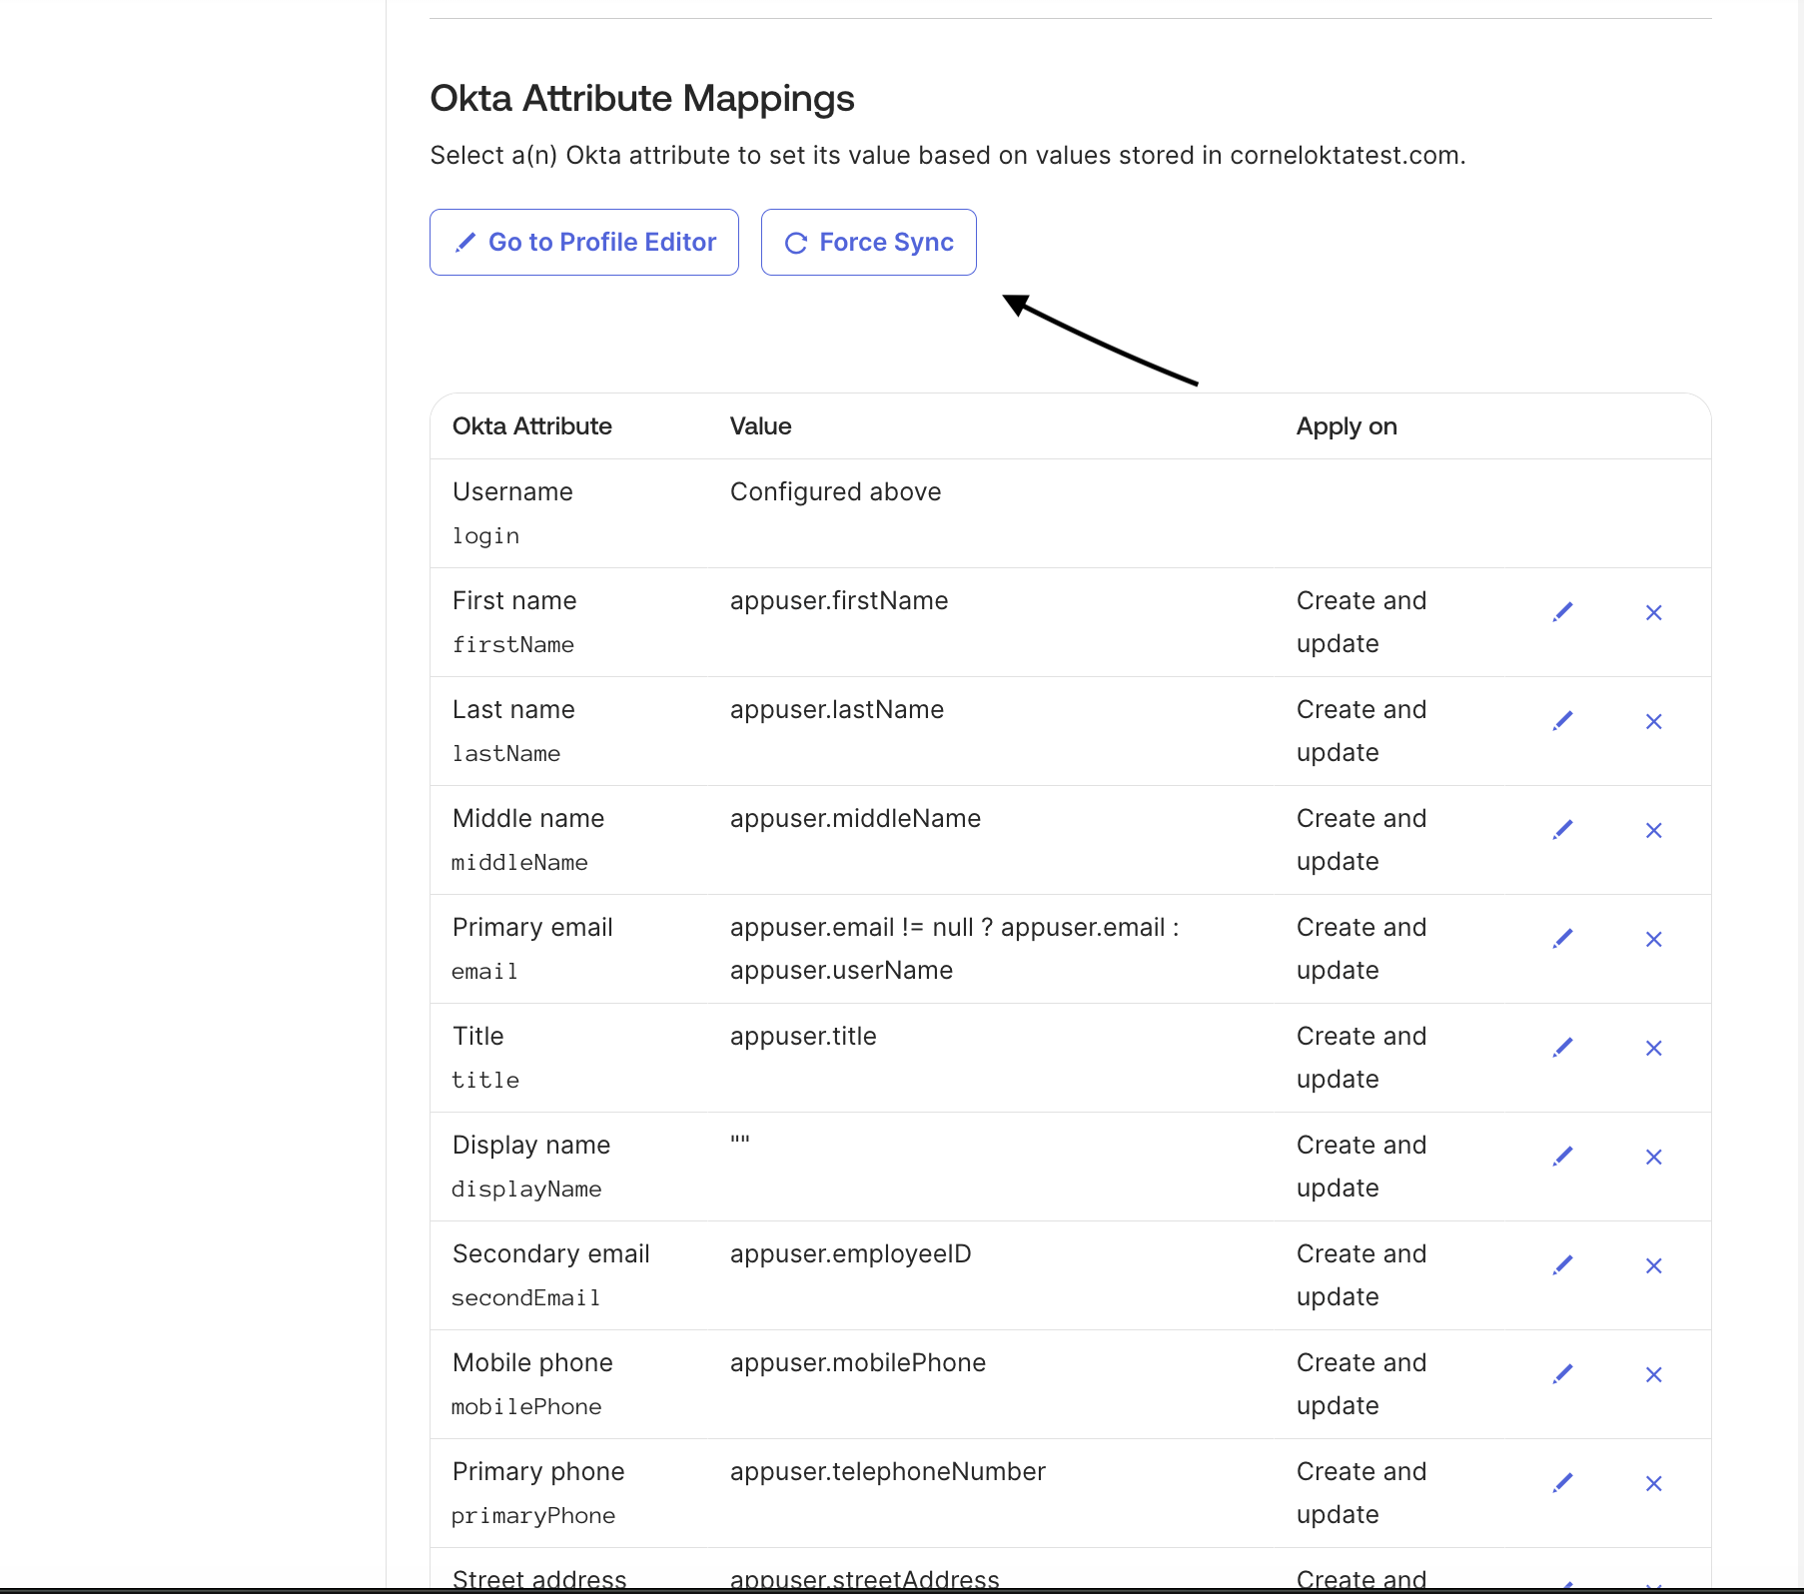Image resolution: width=1804 pixels, height=1594 pixels.
Task: Click the 'appuser.mobilePhone' value
Action: tap(858, 1362)
